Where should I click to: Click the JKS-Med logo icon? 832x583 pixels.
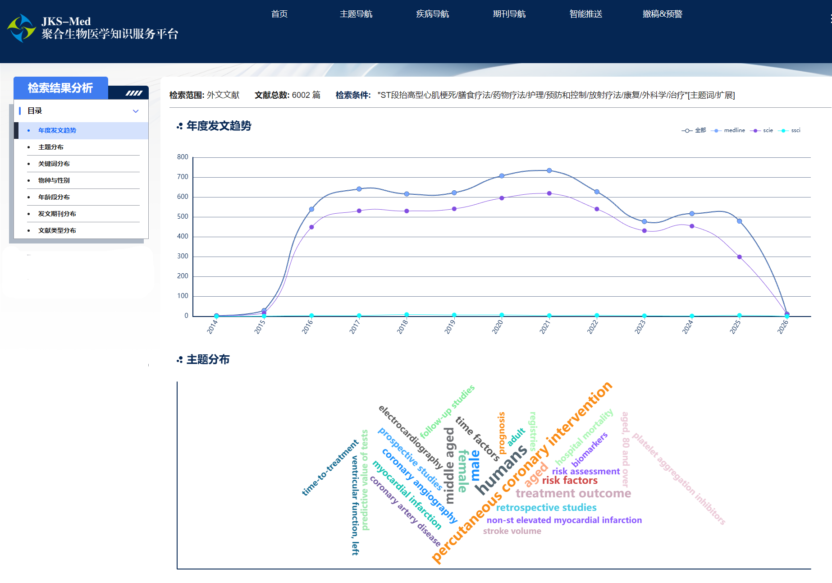coord(21,28)
